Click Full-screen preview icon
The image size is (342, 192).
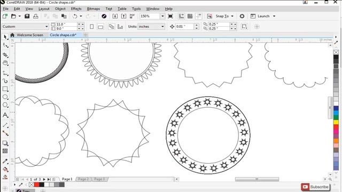coord(170,16)
